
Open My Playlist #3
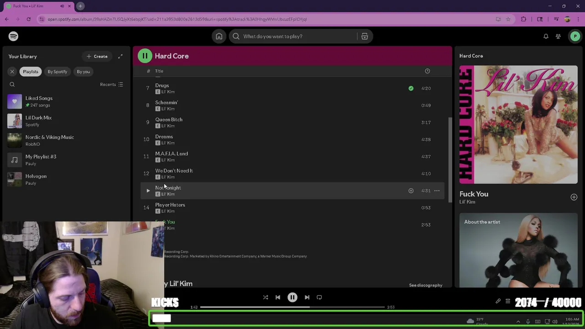tap(66, 160)
